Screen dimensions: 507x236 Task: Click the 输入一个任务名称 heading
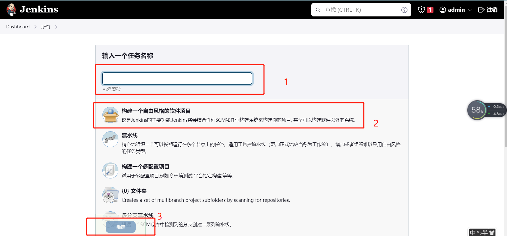(x=127, y=56)
